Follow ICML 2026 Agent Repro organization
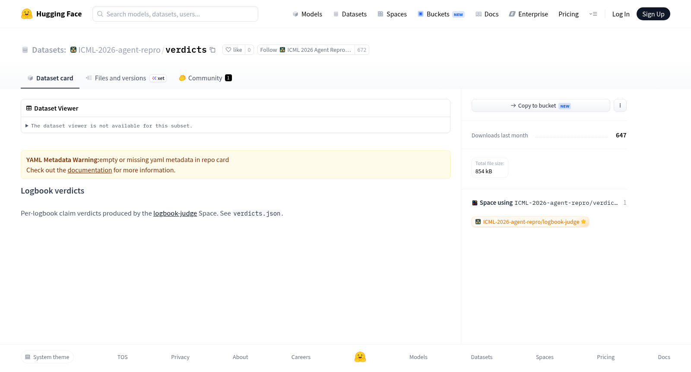 click(306, 50)
